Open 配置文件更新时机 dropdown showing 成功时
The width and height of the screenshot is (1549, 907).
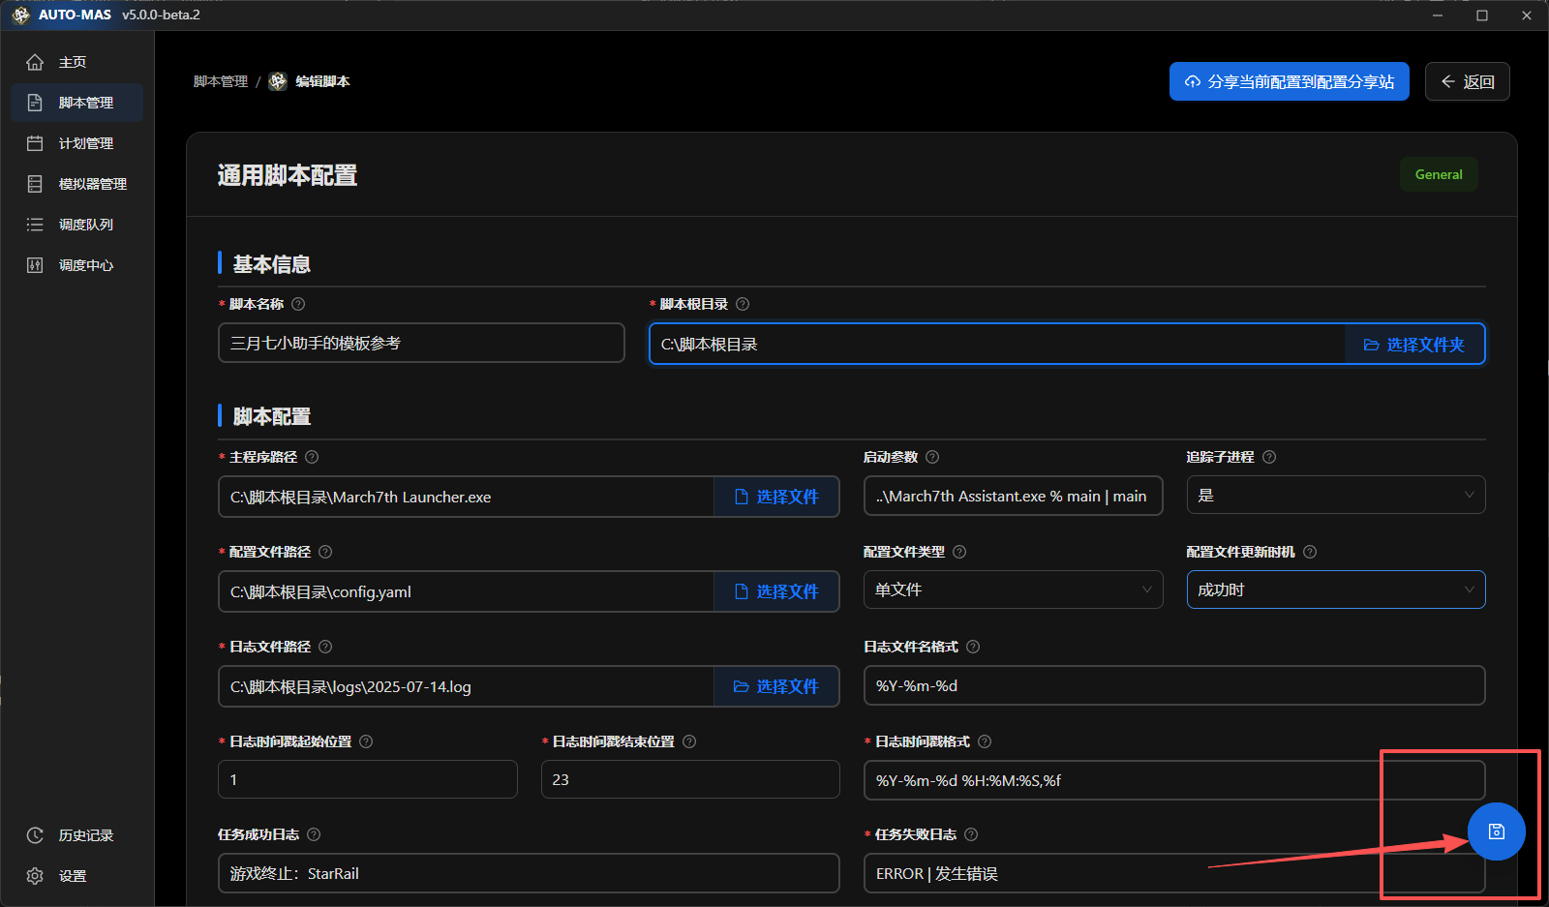(1335, 590)
